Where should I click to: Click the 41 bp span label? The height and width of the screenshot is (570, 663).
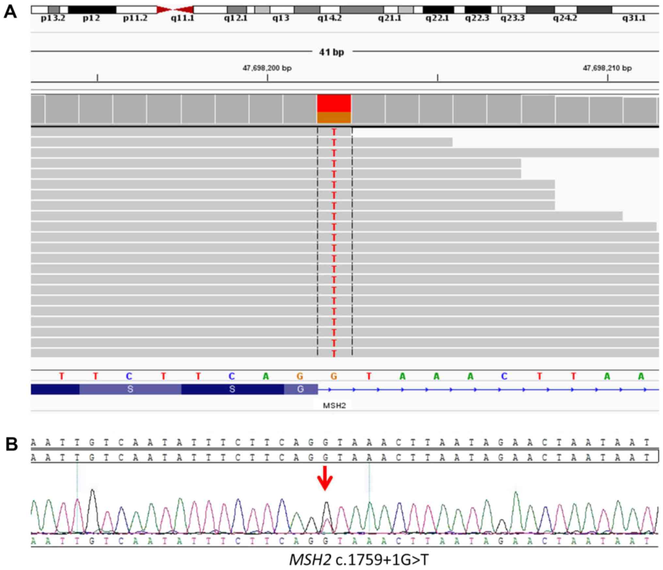[x=331, y=52]
